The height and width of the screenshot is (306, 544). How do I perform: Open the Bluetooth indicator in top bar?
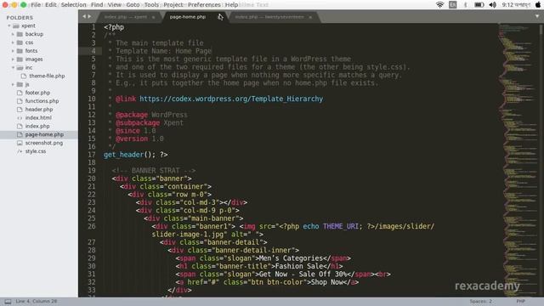tap(466, 5)
